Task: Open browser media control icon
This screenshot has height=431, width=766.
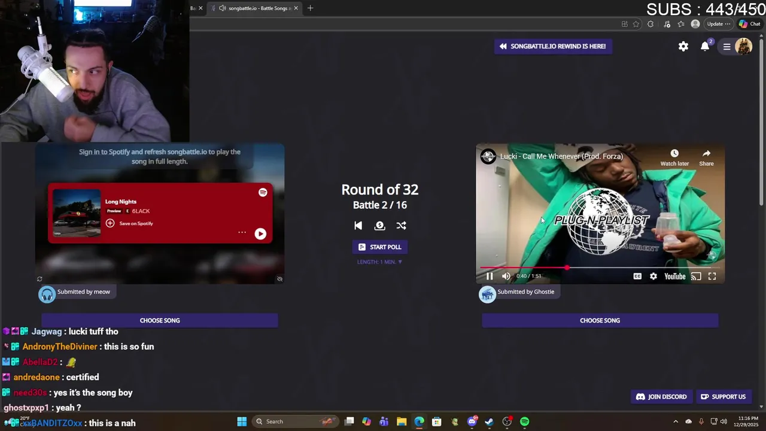Action: click(x=667, y=24)
